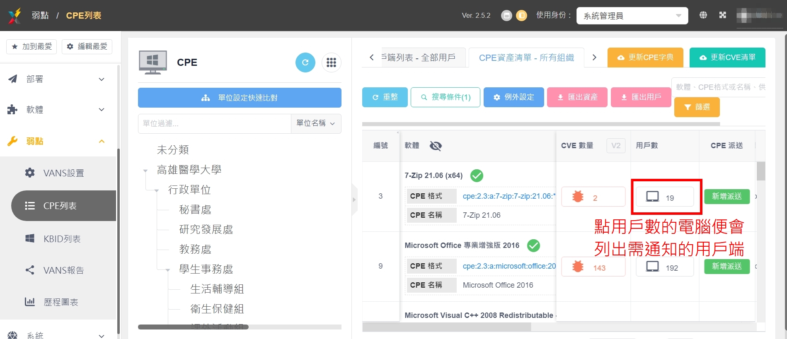Click 例外設定 button

point(514,97)
